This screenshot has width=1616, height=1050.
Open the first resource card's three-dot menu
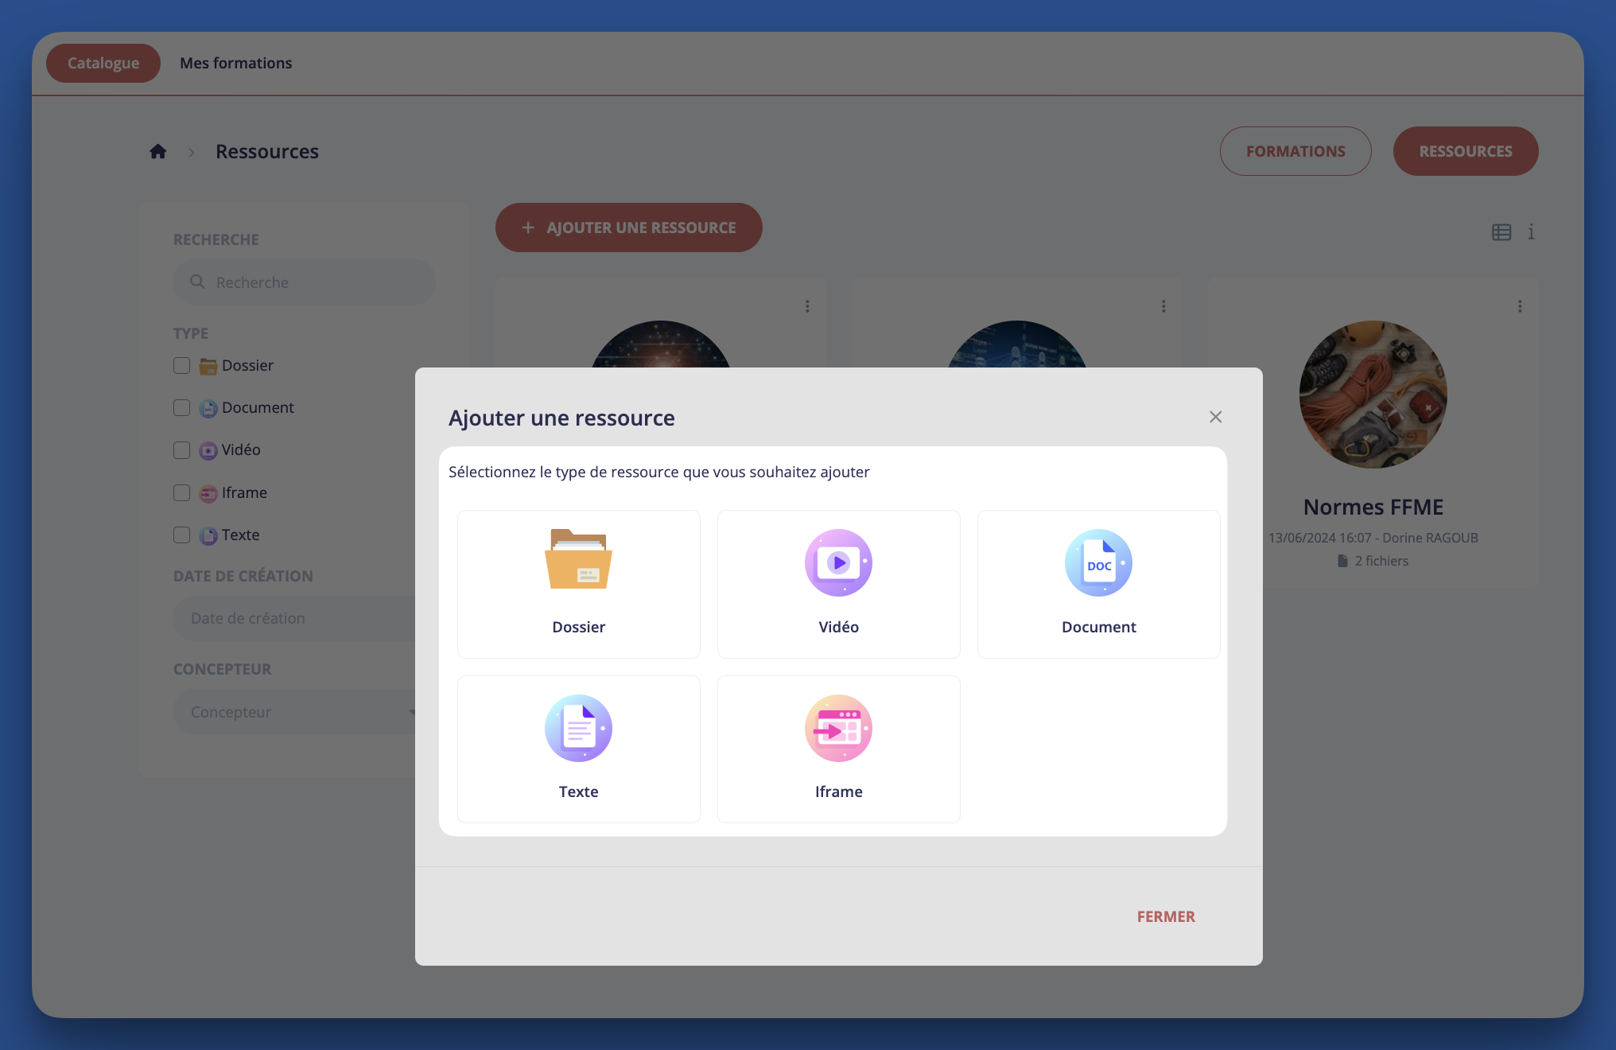click(x=807, y=306)
